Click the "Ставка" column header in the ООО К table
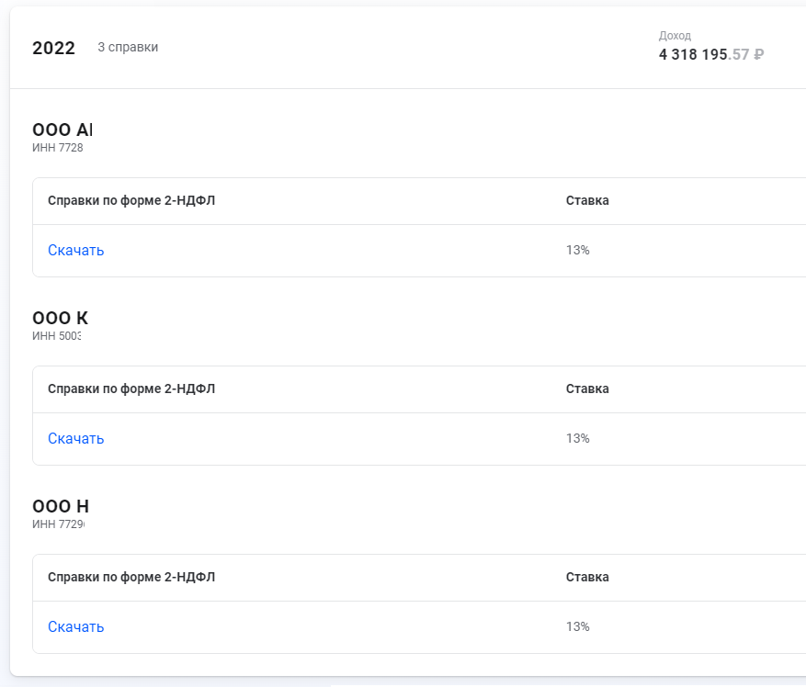The height and width of the screenshot is (687, 806). click(587, 389)
